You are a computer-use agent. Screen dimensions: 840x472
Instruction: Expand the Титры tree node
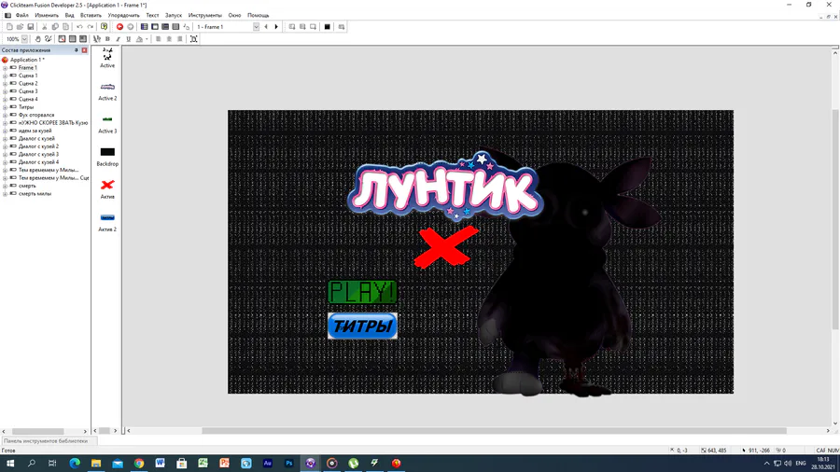click(5, 107)
